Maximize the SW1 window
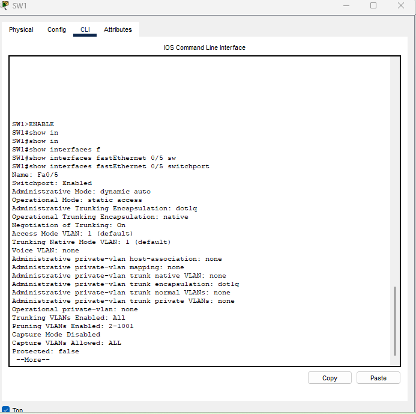 [x=373, y=5]
